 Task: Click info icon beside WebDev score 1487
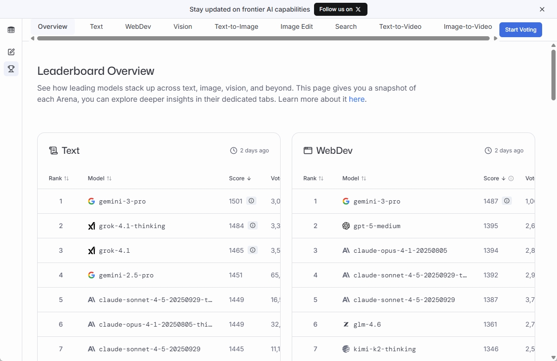pyautogui.click(x=507, y=201)
